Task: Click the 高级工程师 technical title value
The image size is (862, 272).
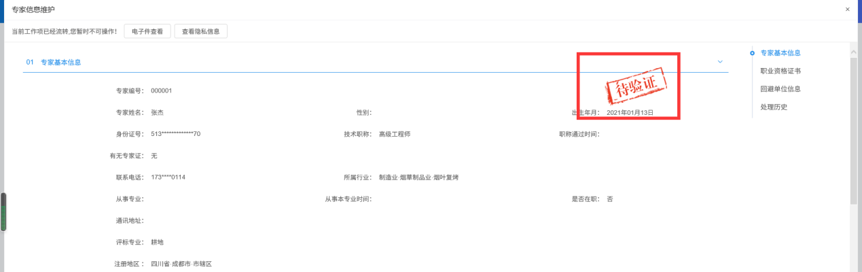Action: pyautogui.click(x=394, y=134)
